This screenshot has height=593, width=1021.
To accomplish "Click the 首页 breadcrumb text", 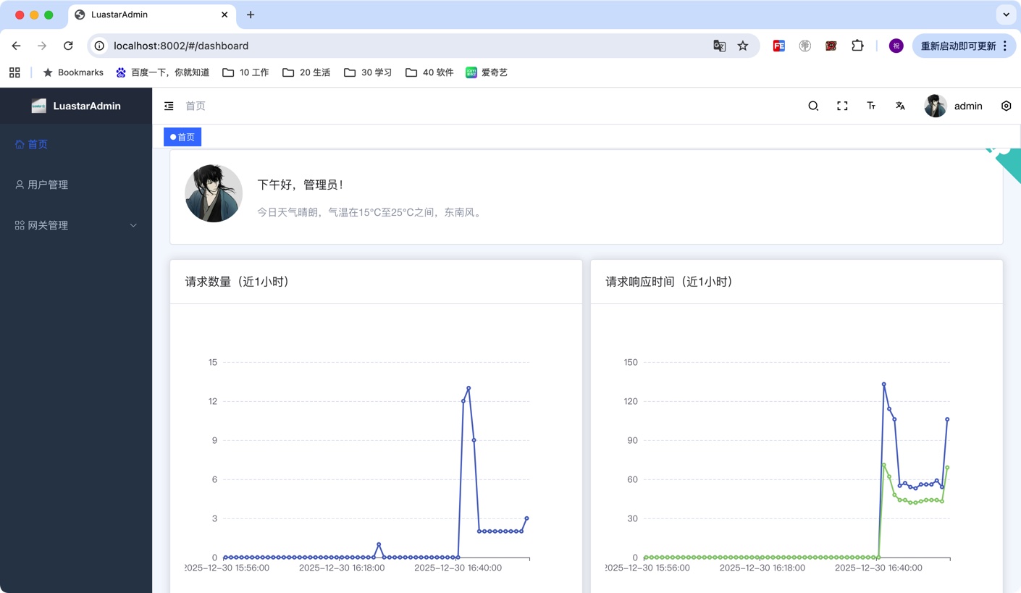I will click(196, 106).
